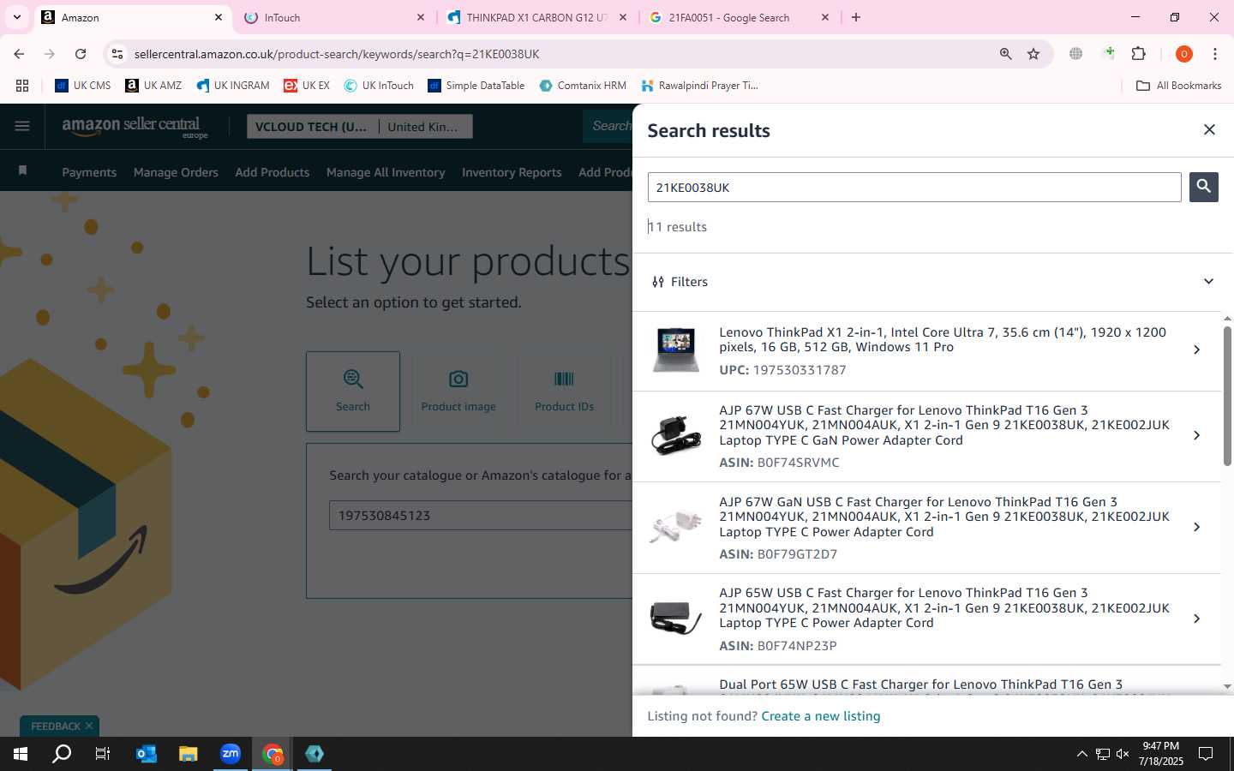1234x771 pixels.
Task: Open Windows taskbar search
Action: 62,754
